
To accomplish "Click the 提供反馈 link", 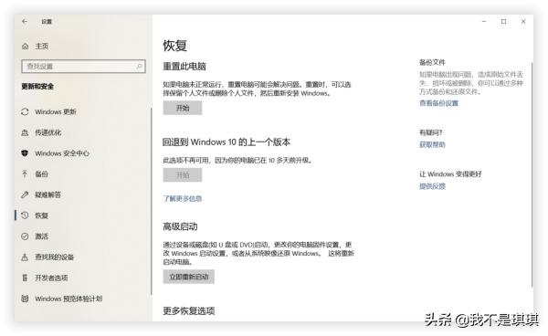I will (432, 186).
